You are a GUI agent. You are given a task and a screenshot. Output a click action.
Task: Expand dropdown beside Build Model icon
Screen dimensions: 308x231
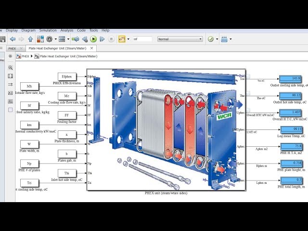point(231,39)
